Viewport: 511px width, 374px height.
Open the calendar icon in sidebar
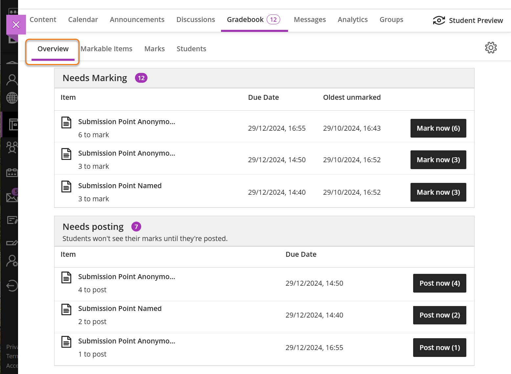coord(12,172)
